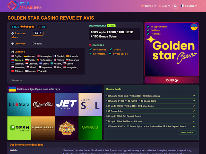Click the No Deposit Bonus checkmark
The image size is (206, 154).
pyautogui.click(x=148, y=27)
